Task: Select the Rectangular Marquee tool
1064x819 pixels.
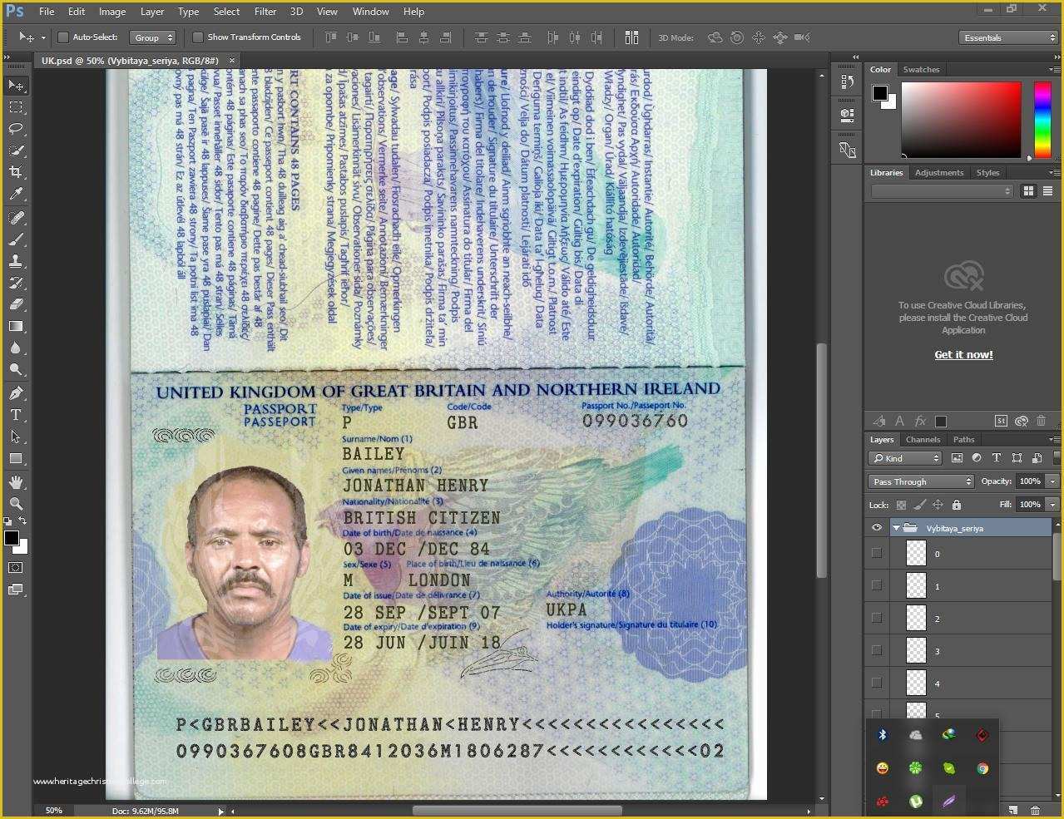Action: pos(16,107)
